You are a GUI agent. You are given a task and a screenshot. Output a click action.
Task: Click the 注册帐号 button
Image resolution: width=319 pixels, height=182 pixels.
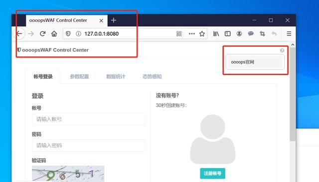[x=213, y=173]
